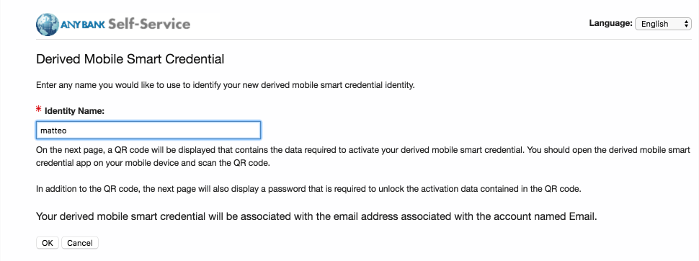Screen dimensions: 699x261
Task: Focus the Identity Name input field
Action: point(148,130)
